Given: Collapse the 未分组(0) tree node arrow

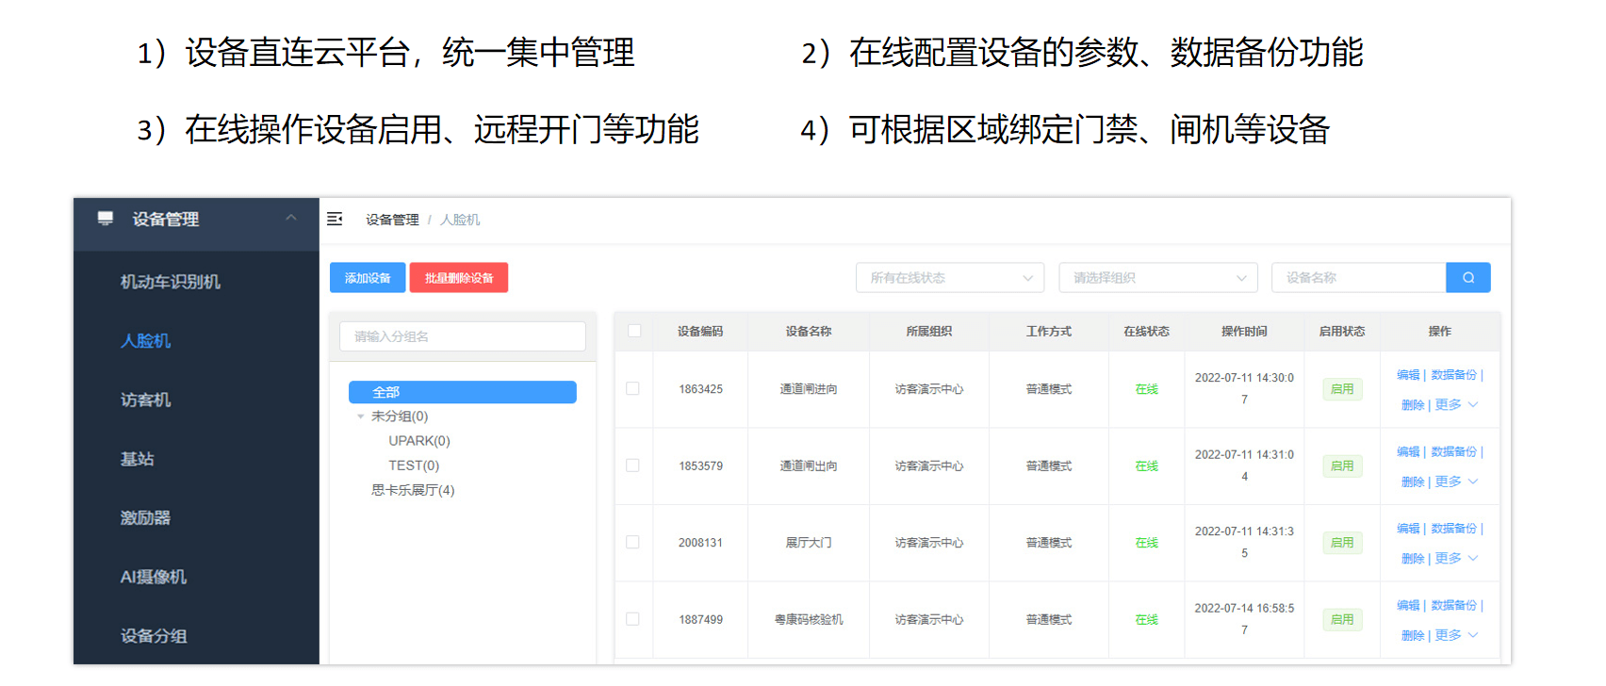Looking at the screenshot, I should [360, 416].
